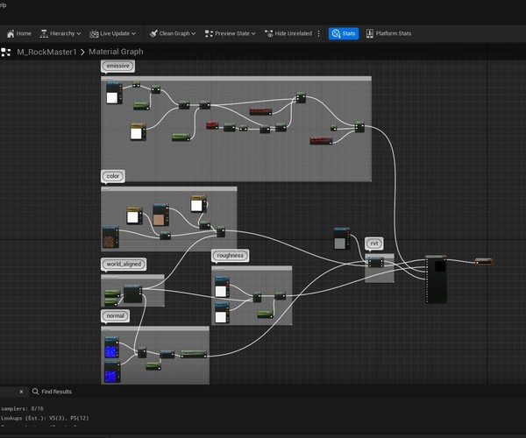Screen dimensions: 526x438
Task: Open the Preview State dropdown
Action: pos(230,33)
